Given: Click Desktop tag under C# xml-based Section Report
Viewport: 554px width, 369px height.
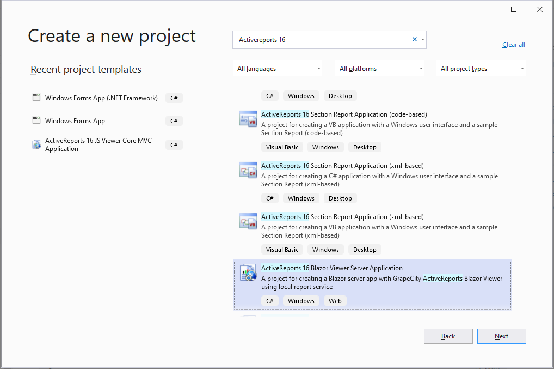Looking at the screenshot, I should click(x=340, y=198).
